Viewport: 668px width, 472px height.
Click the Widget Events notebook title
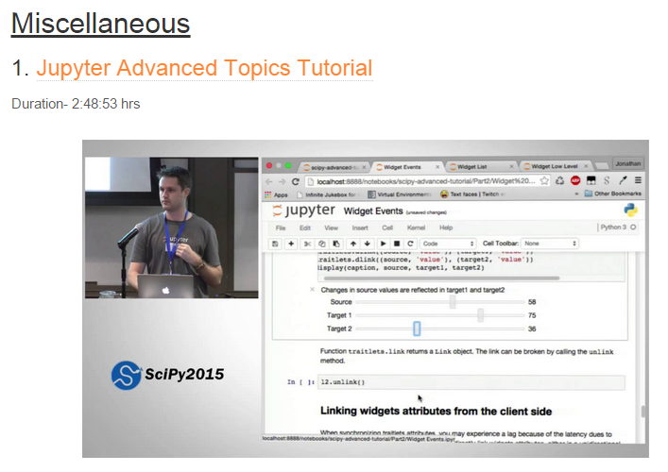(373, 211)
